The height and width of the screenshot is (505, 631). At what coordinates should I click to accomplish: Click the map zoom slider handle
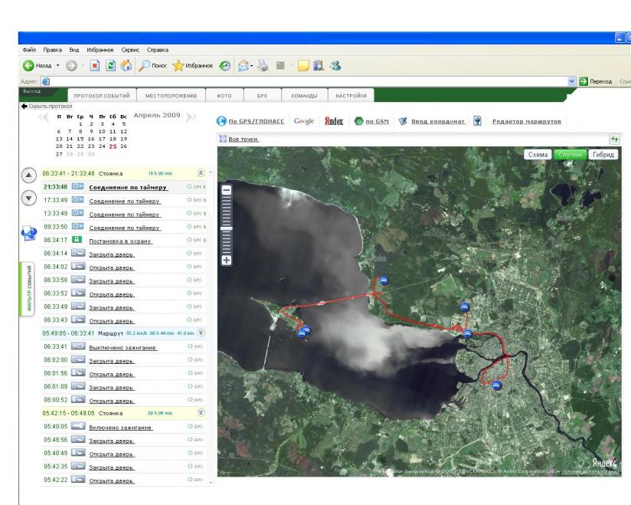tap(226, 228)
